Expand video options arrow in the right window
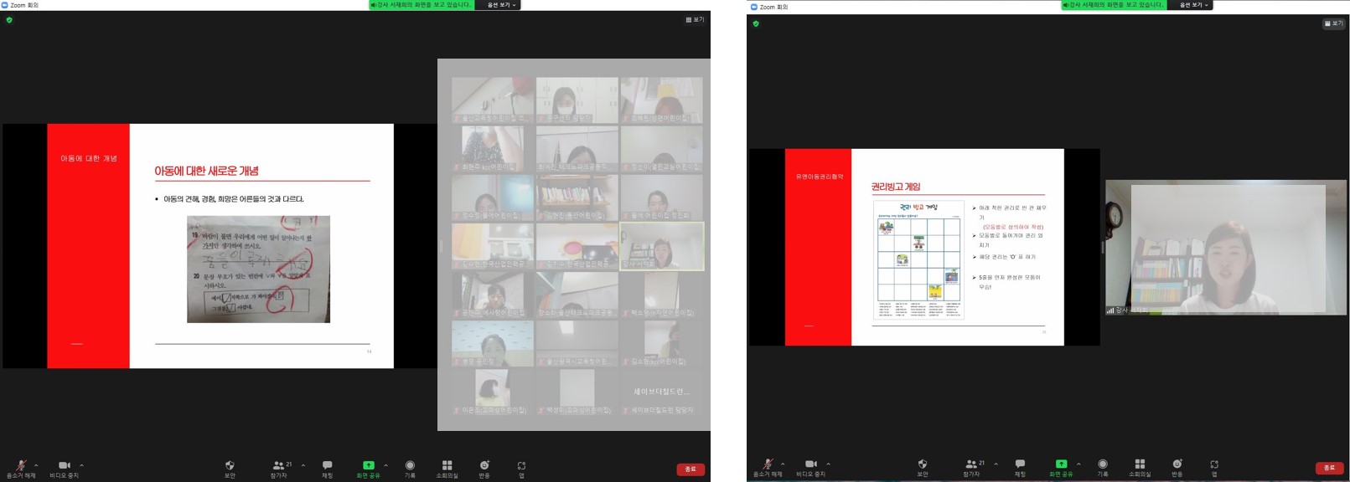The height and width of the screenshot is (482, 1350). pyautogui.click(x=828, y=464)
